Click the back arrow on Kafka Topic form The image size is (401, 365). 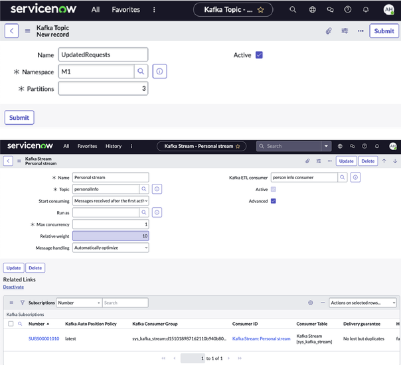click(x=11, y=31)
